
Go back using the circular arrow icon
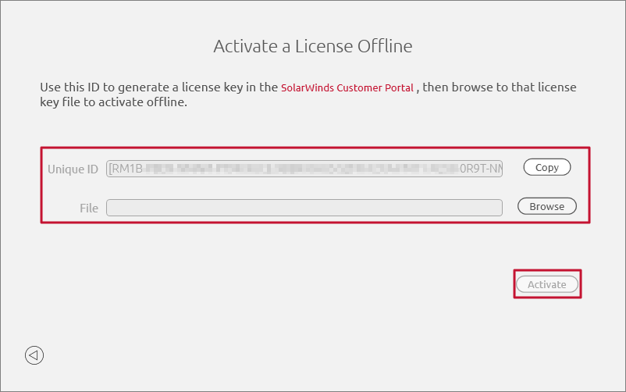point(34,355)
